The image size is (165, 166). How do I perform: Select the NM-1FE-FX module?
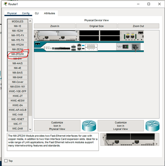(x=17, y=35)
